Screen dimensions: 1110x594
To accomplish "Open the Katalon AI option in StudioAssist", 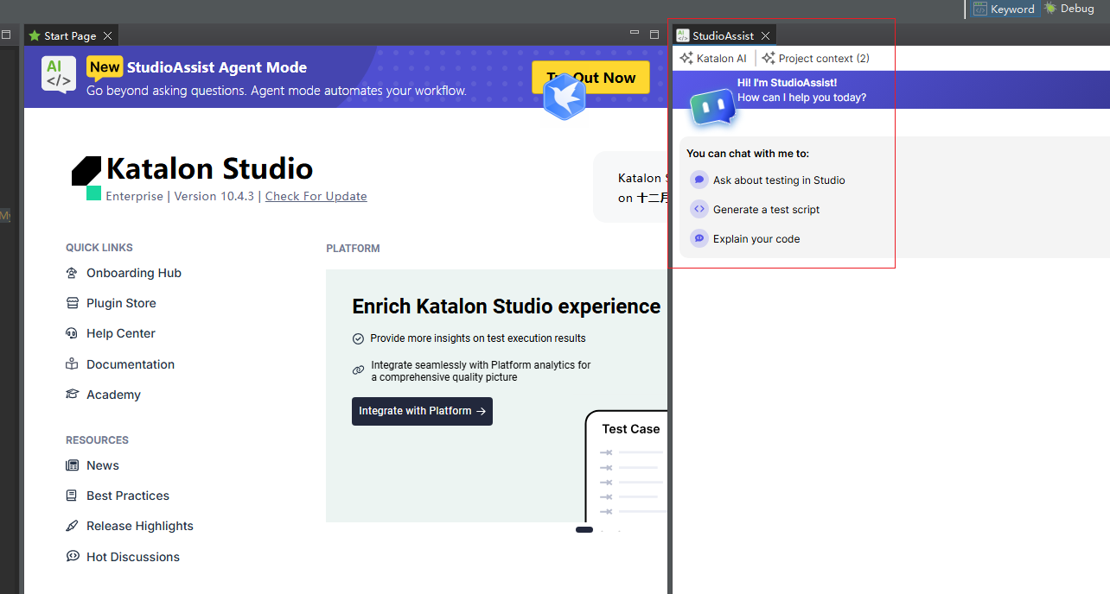I will (713, 59).
